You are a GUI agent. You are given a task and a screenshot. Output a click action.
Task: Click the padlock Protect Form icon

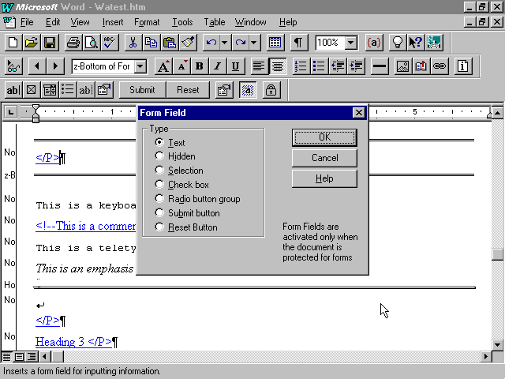point(271,90)
